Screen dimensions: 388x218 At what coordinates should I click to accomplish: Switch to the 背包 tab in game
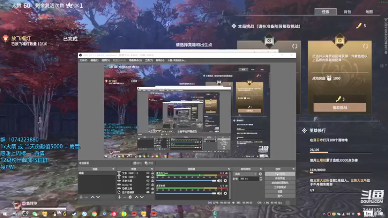[x=347, y=12]
